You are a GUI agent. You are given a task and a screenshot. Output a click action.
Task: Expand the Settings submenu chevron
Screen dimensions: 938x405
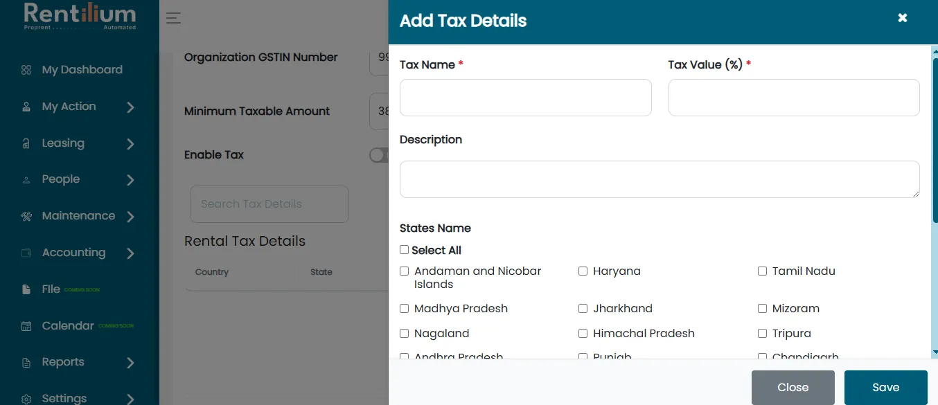coord(130,399)
